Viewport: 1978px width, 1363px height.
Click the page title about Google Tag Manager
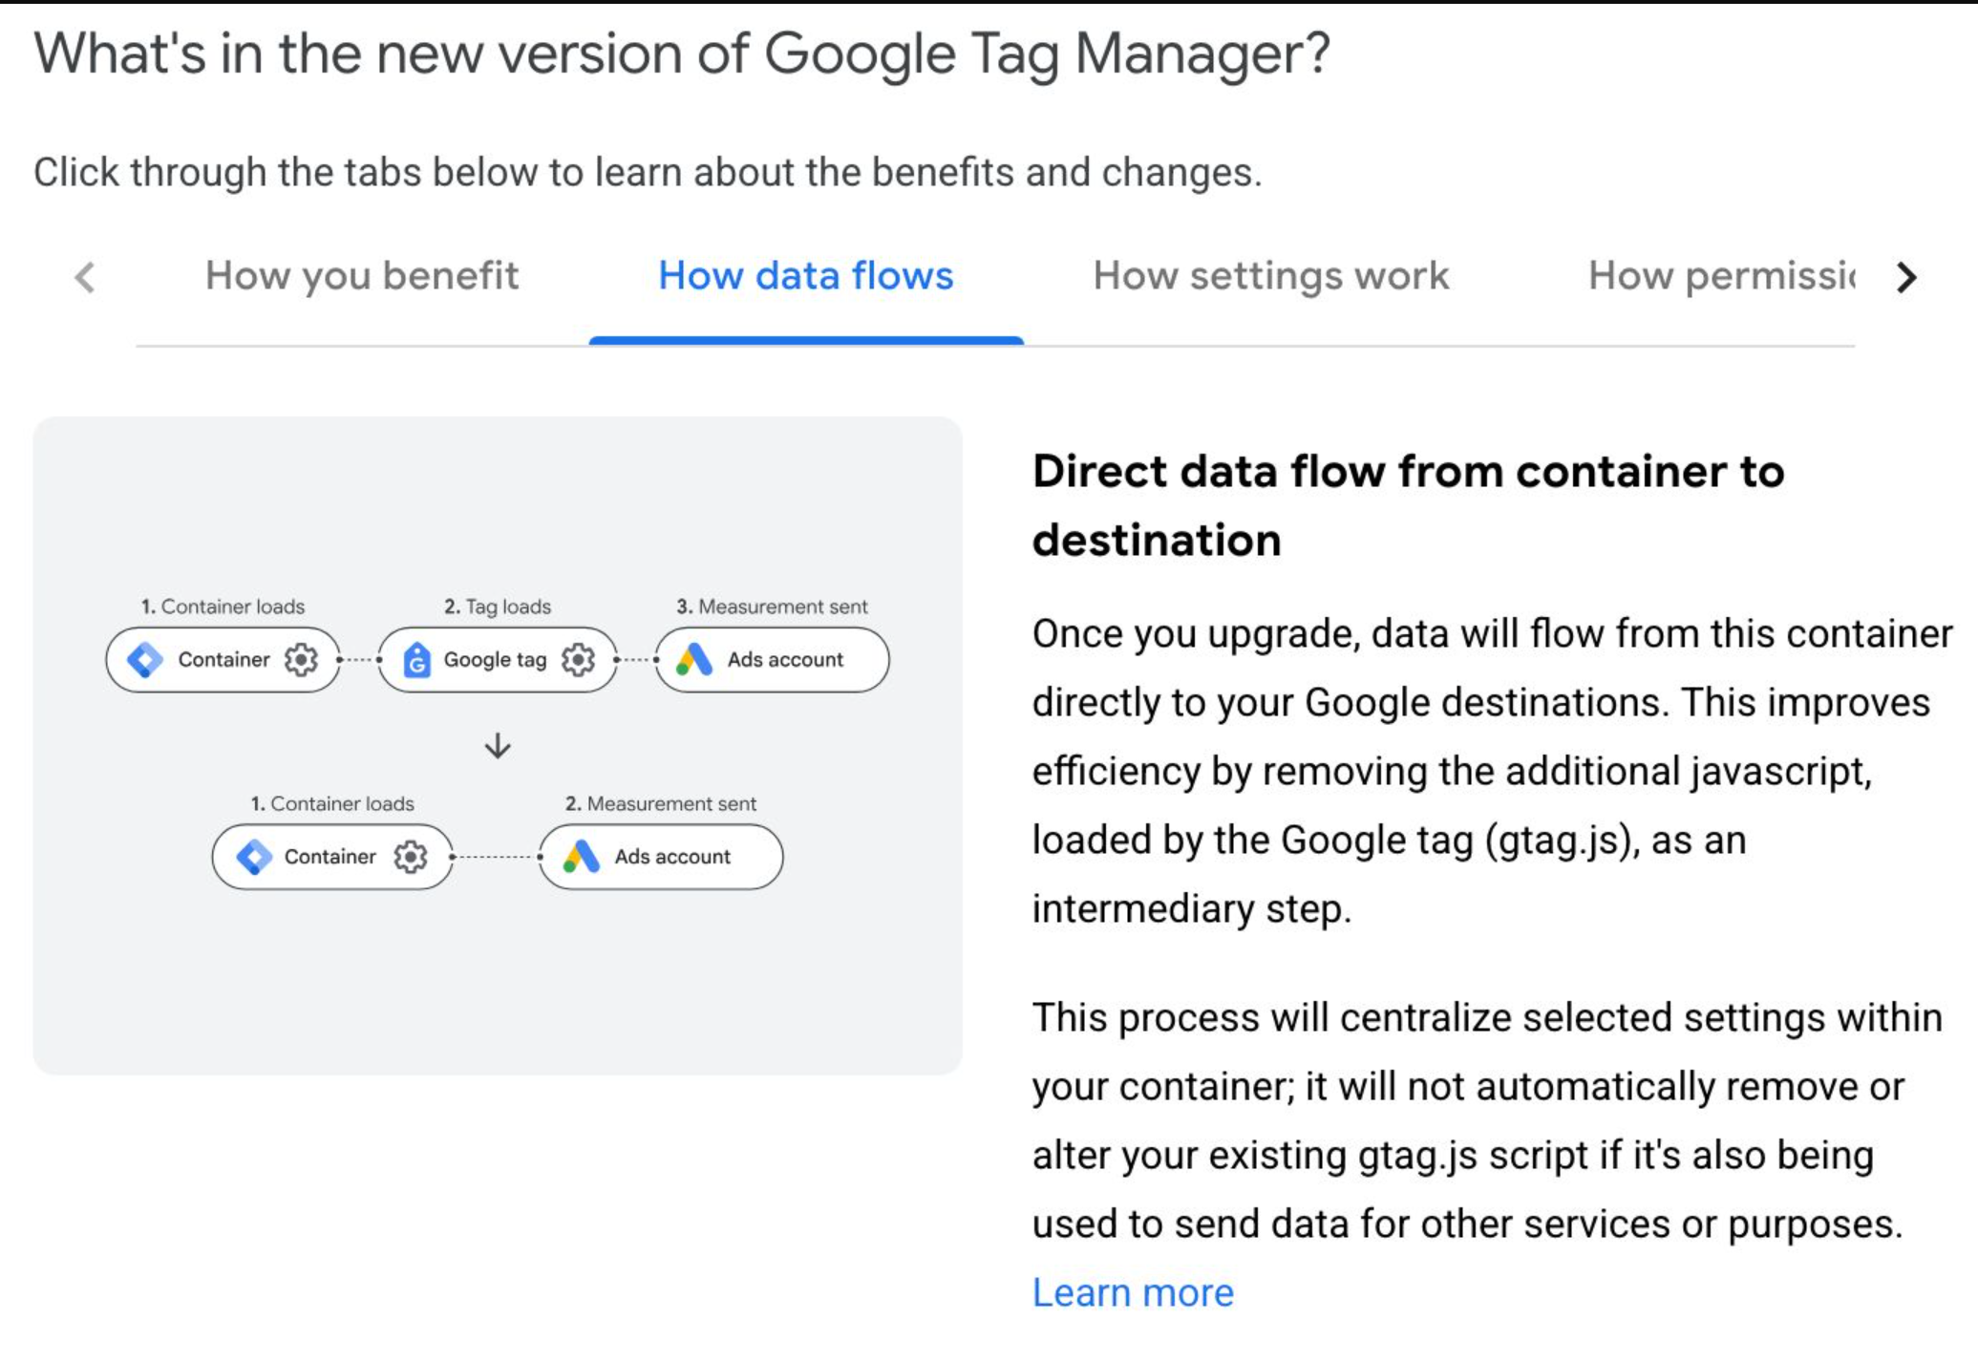coord(682,53)
